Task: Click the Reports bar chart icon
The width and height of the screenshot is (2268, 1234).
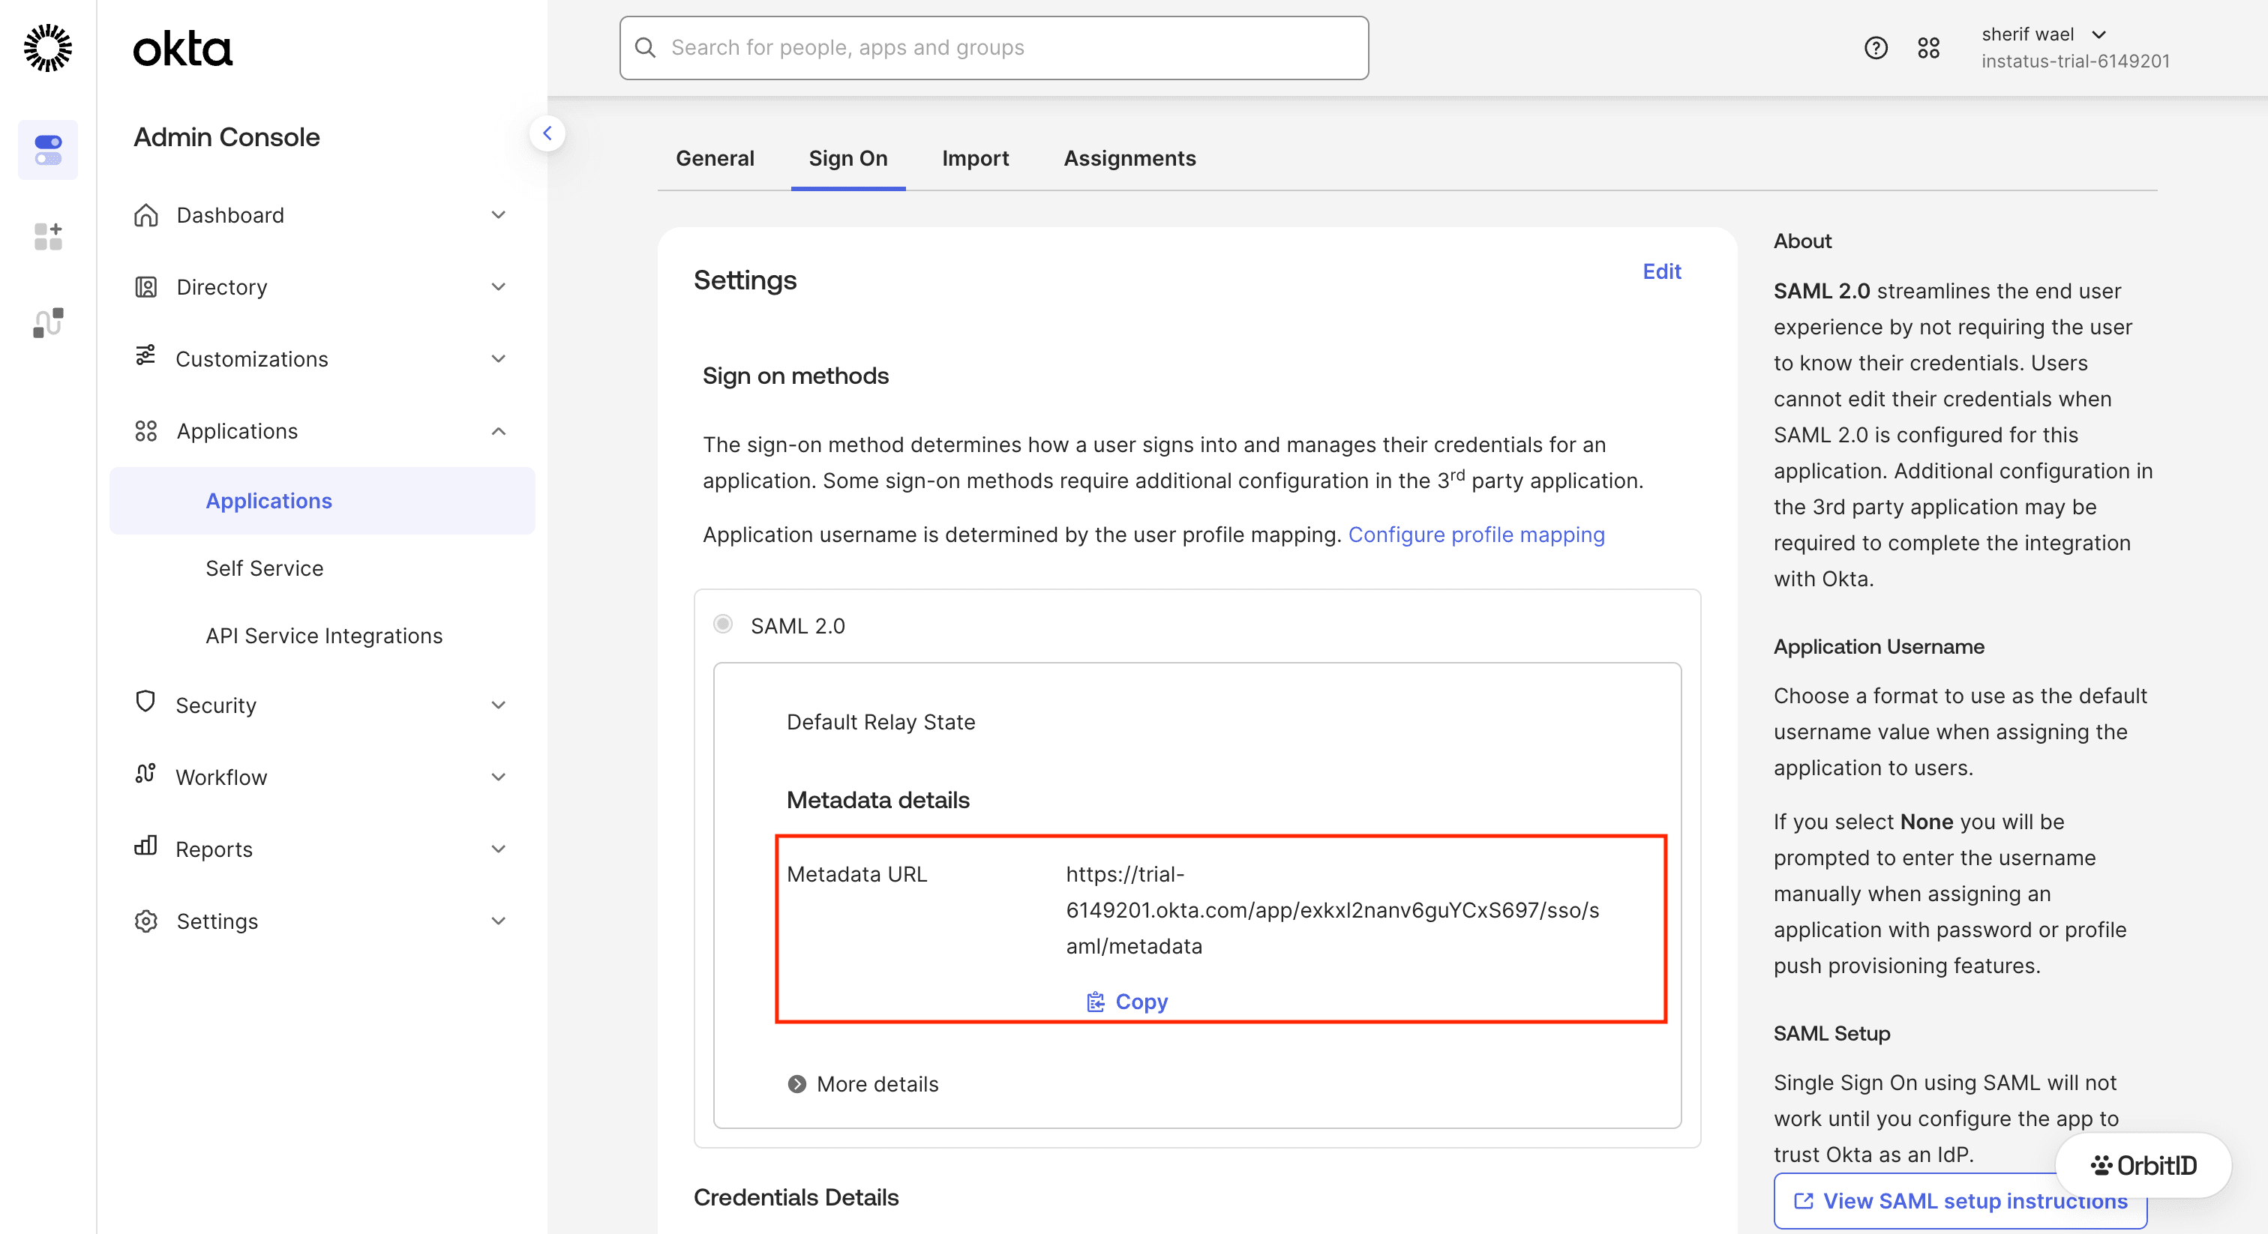Action: click(x=145, y=845)
